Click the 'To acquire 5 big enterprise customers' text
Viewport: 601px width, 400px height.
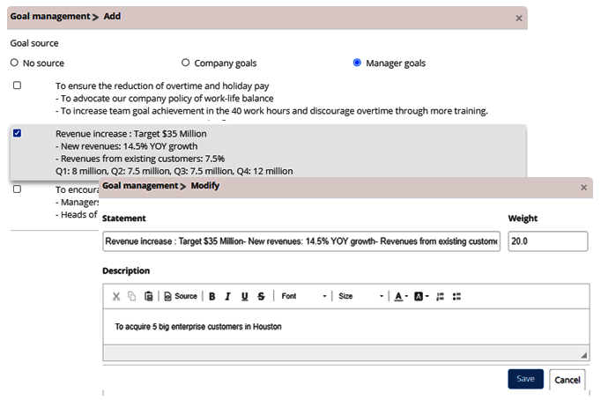click(x=198, y=327)
